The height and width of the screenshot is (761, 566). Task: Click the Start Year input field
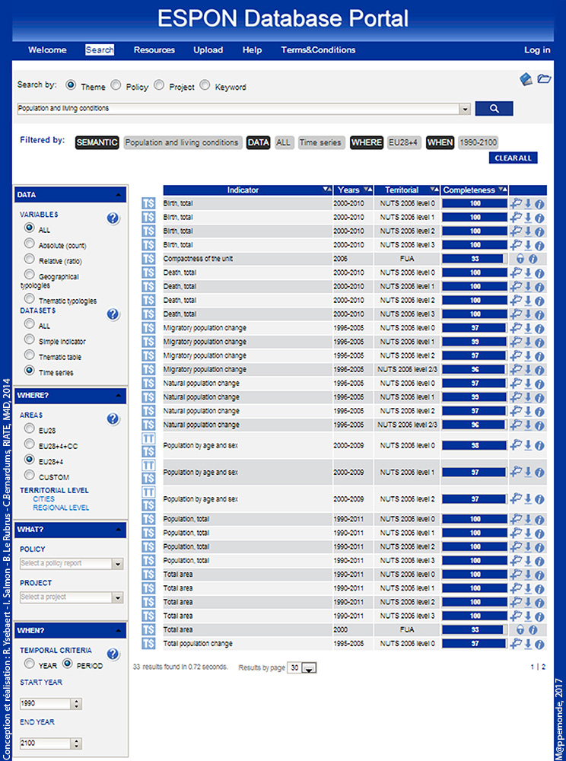coord(46,704)
